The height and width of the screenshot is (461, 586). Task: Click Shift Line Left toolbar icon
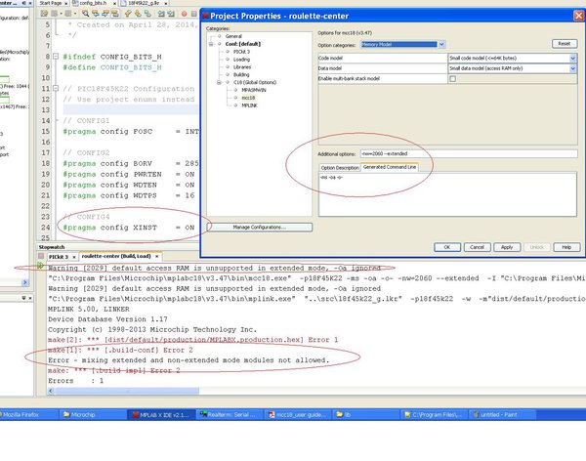click(x=161, y=14)
